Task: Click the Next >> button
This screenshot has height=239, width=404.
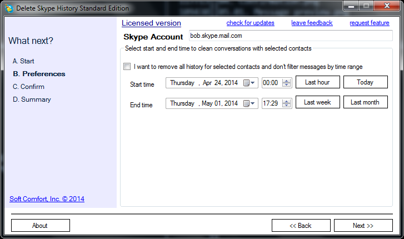Action: point(363,226)
